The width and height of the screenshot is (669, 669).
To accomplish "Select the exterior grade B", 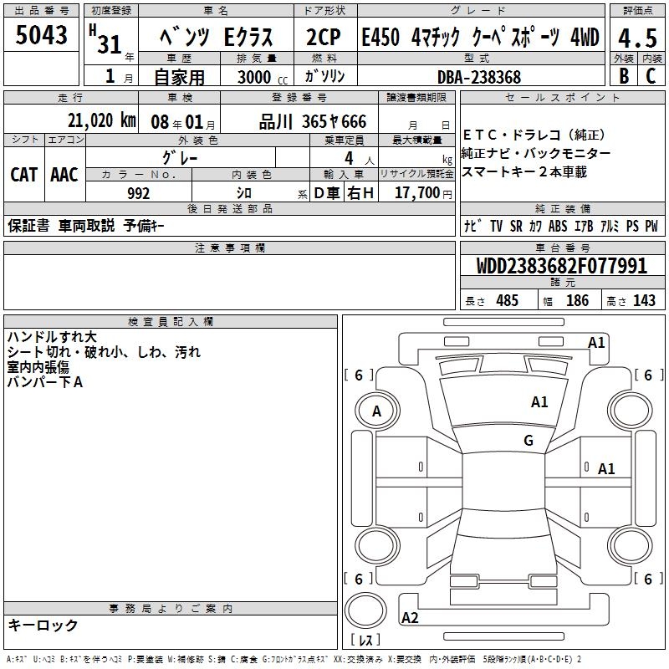I will (624, 76).
